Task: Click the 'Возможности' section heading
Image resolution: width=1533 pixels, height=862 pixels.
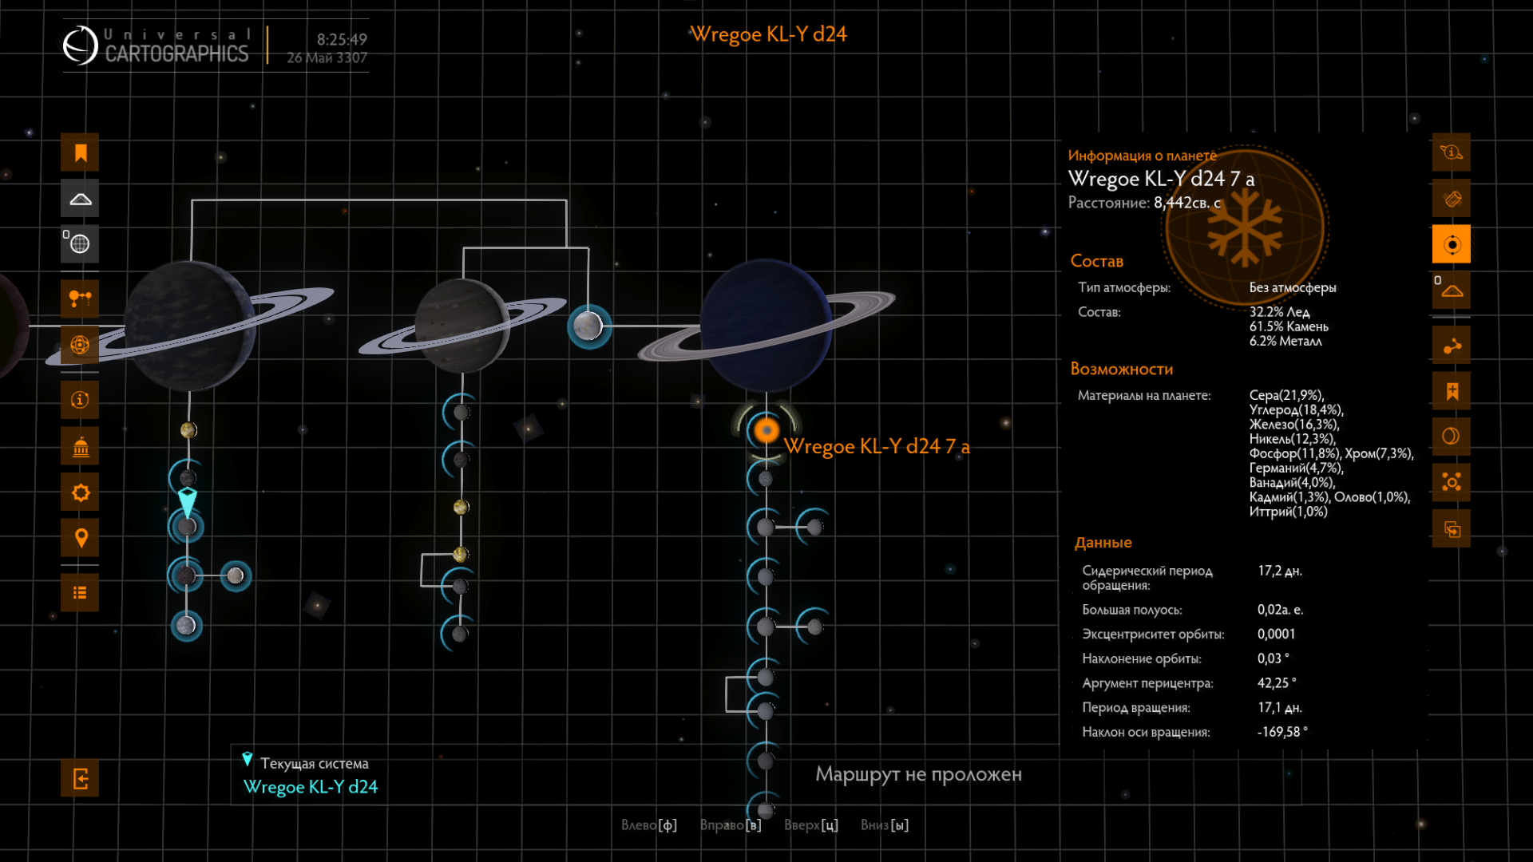Action: click(x=1121, y=369)
